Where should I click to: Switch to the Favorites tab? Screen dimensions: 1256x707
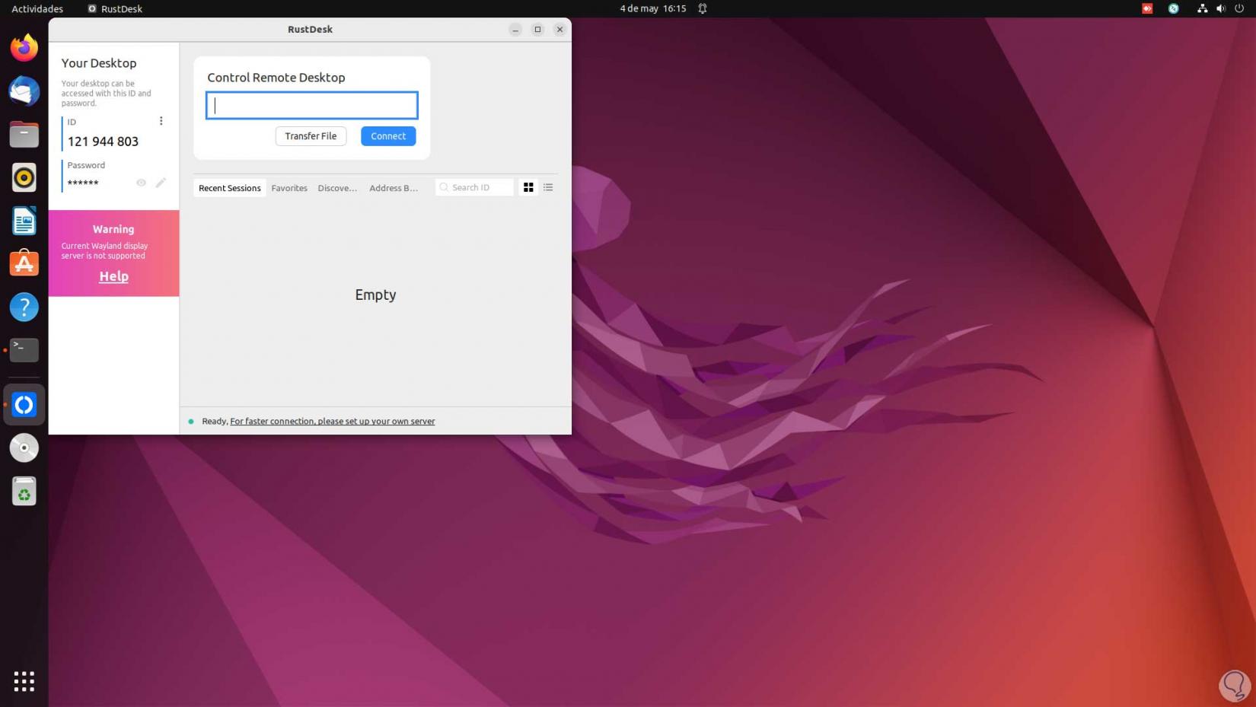tap(289, 188)
